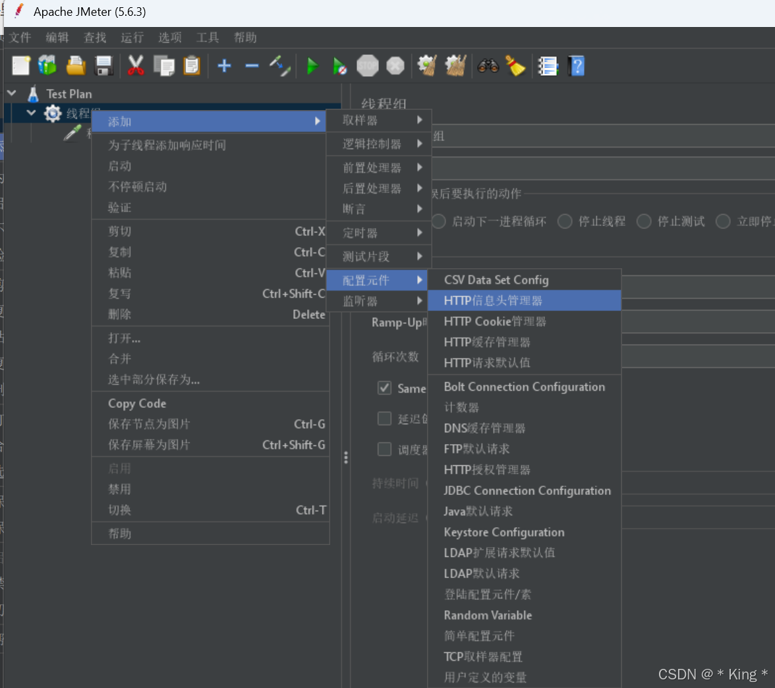Viewport: 775px width, 688px height.
Task: Toggle the 延迟 checkbox
Action: coord(385,418)
